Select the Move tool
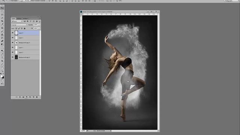The image size is (240, 135). click(2, 8)
